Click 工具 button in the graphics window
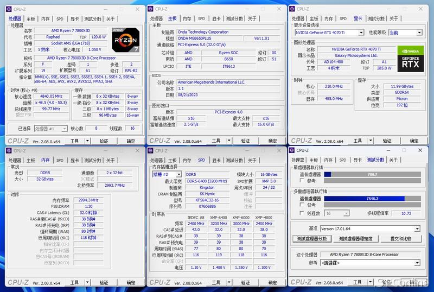 click(358, 141)
